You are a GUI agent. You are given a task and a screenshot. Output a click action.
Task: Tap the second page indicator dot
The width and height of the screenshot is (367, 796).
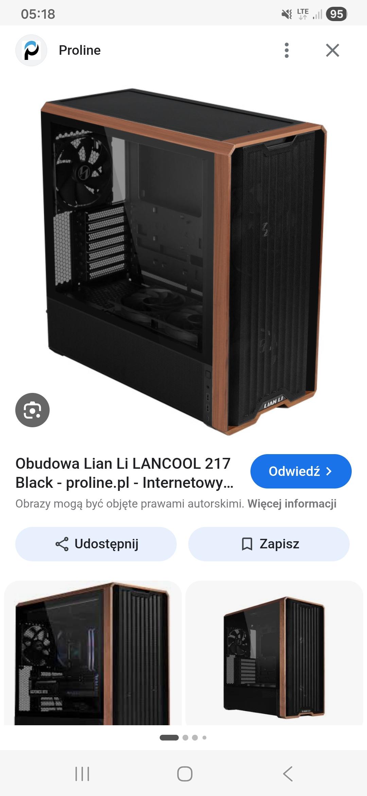click(x=185, y=737)
